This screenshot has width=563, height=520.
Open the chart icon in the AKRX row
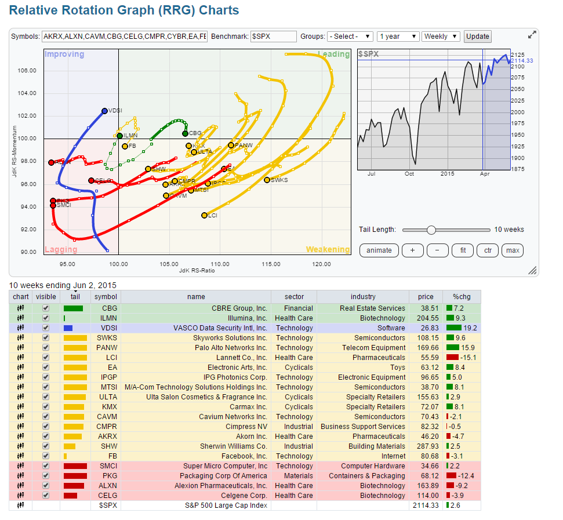(x=20, y=437)
